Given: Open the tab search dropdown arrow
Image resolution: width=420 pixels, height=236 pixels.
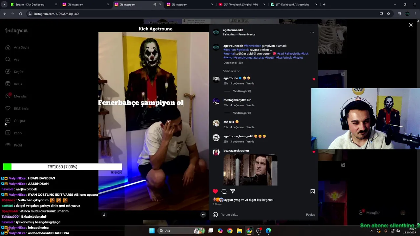Looking at the screenshot, I should [4, 5].
